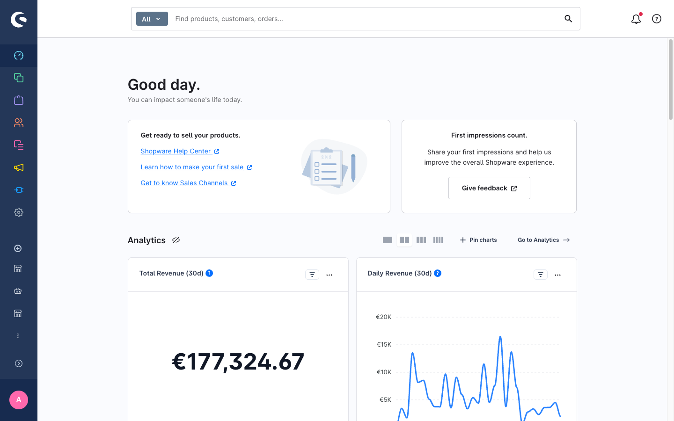Open the Dashboard sidebar icon
Screen dimensions: 674x421
19,56
